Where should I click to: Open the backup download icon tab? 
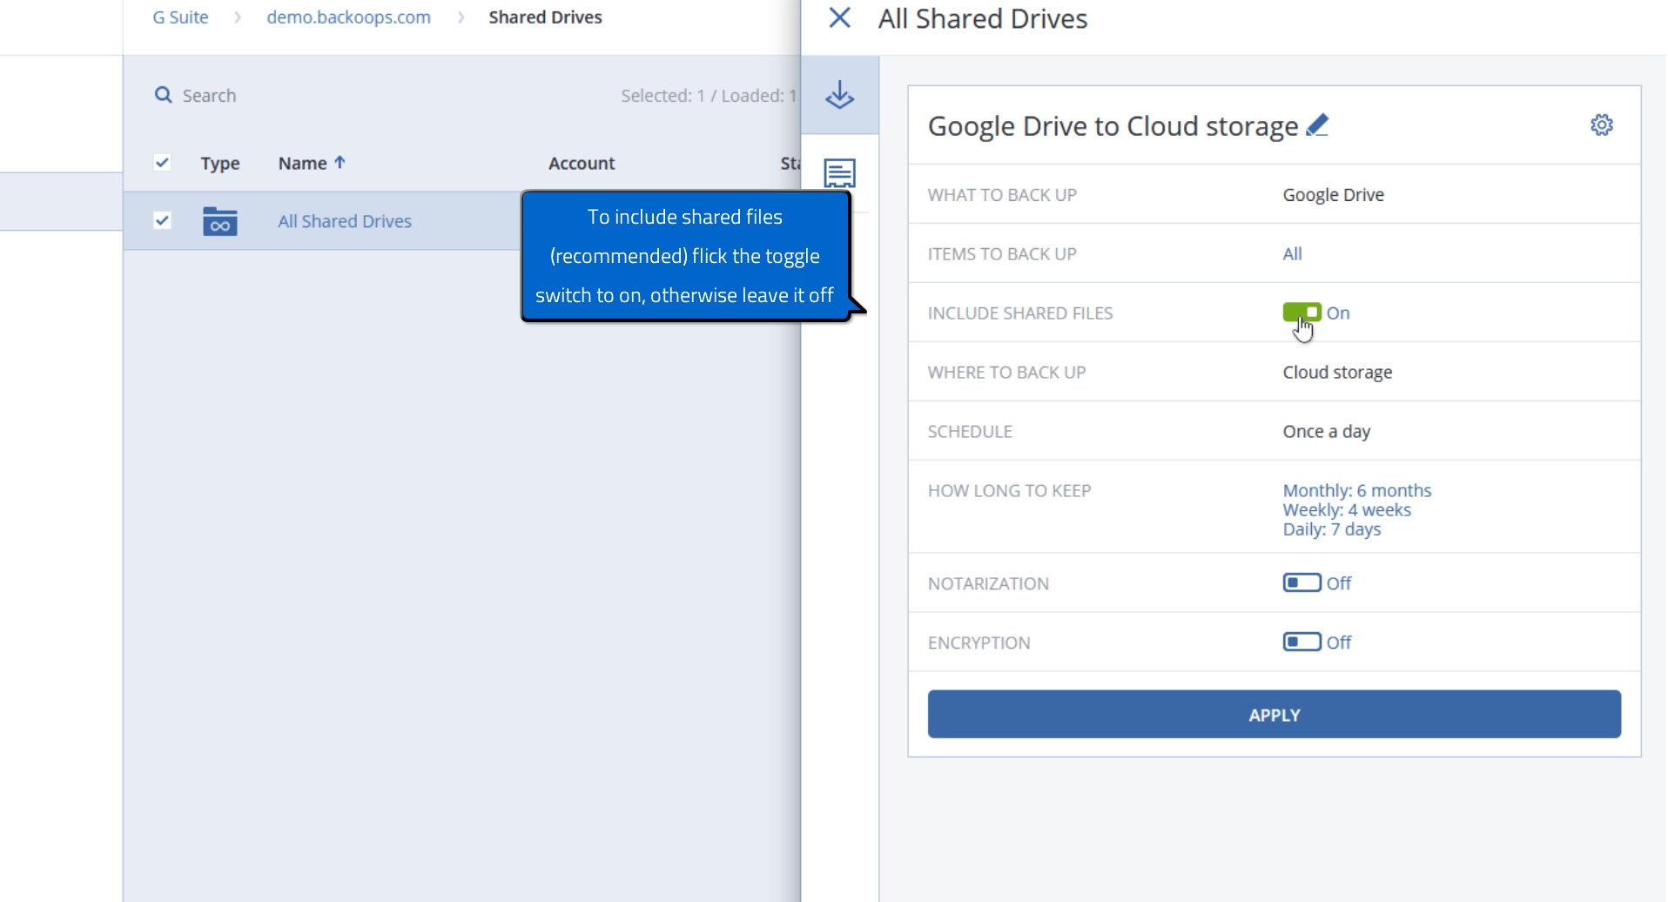(839, 95)
